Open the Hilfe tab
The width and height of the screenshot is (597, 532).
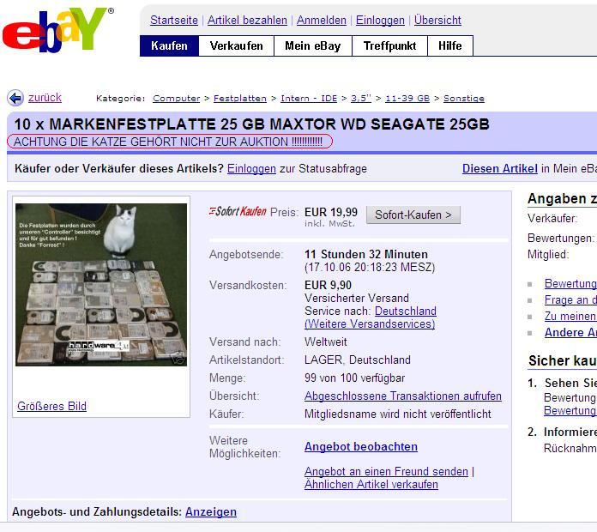click(x=450, y=45)
